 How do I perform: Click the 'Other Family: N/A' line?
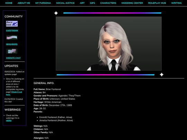click(43, 132)
